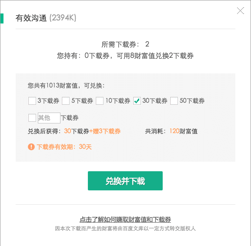Check the 3下载券 checkbox
The width and height of the screenshot is (251, 246).
32,101
